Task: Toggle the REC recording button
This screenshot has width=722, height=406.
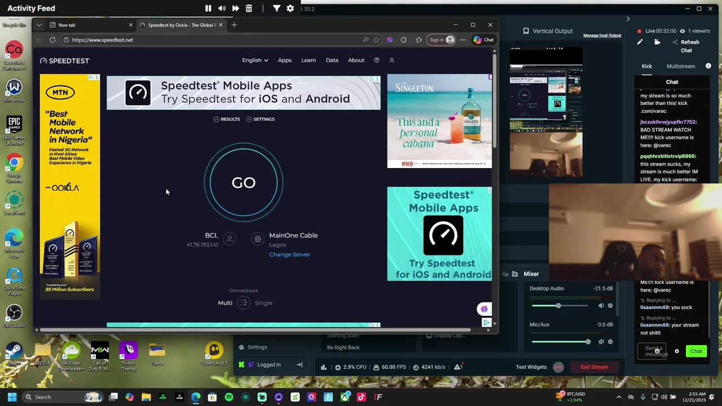Action: coord(558,367)
